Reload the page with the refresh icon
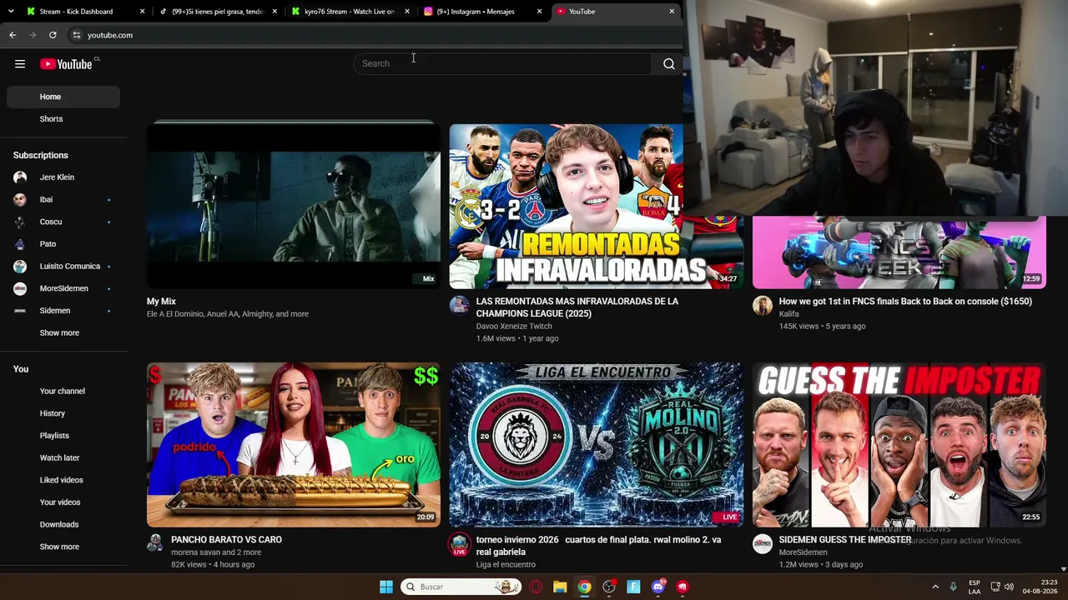The width and height of the screenshot is (1068, 600). [53, 35]
